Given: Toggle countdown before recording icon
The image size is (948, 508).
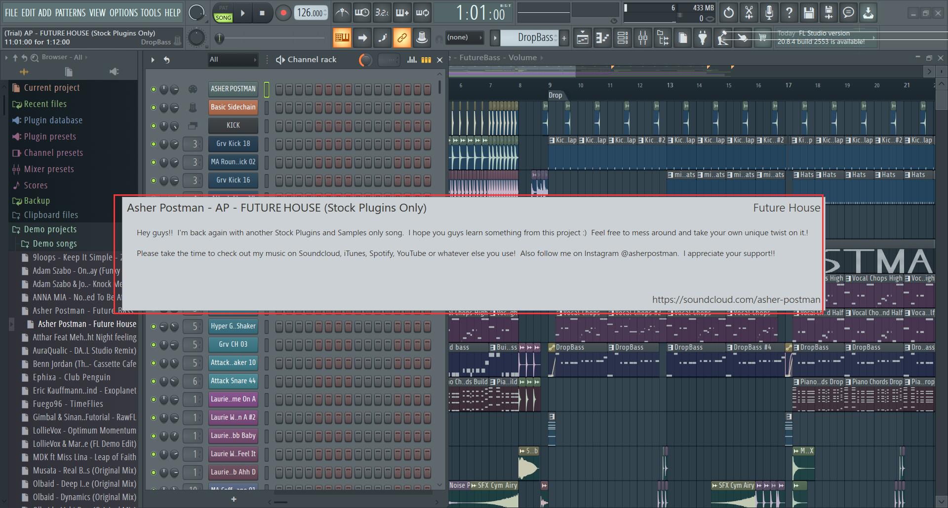Looking at the screenshot, I should 382,13.
